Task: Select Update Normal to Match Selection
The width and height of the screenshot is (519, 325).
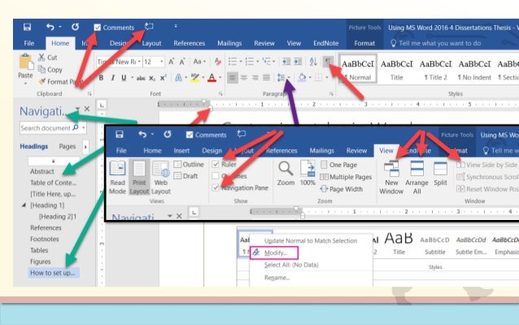Action: pos(311,240)
